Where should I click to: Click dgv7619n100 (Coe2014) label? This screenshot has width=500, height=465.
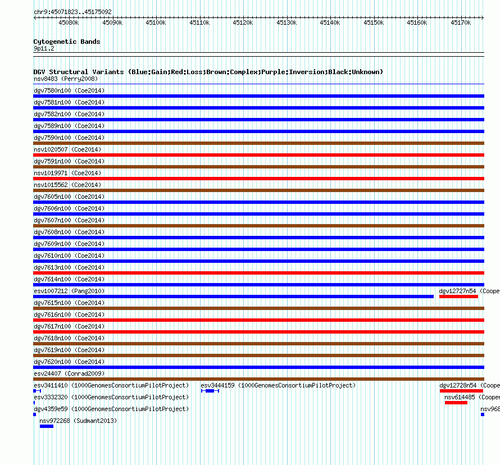click(69, 350)
